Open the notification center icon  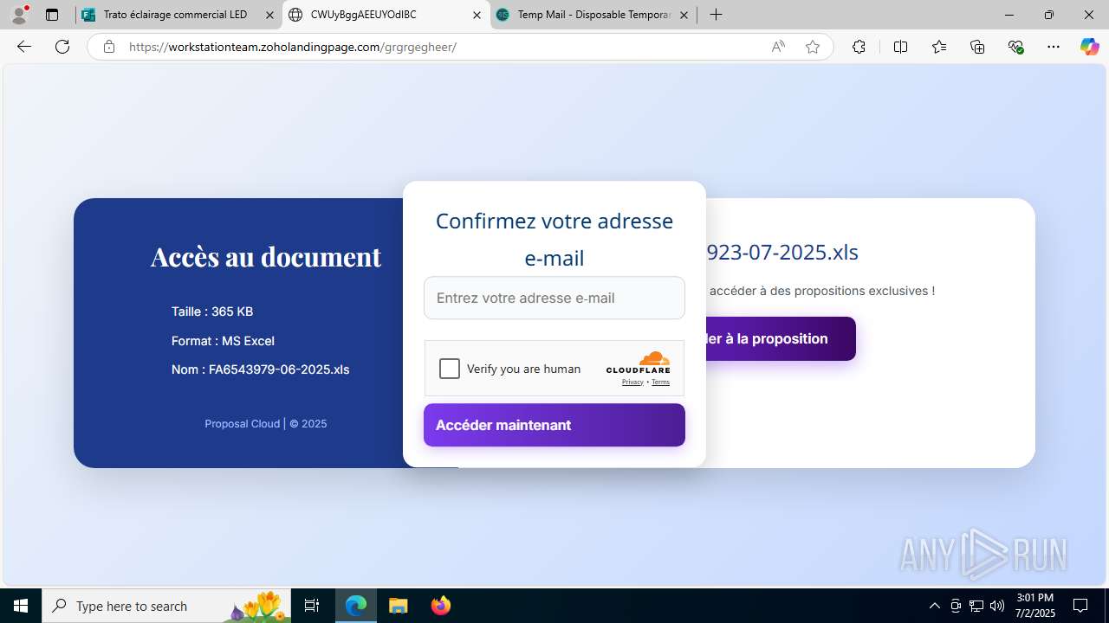pyautogui.click(x=1080, y=606)
